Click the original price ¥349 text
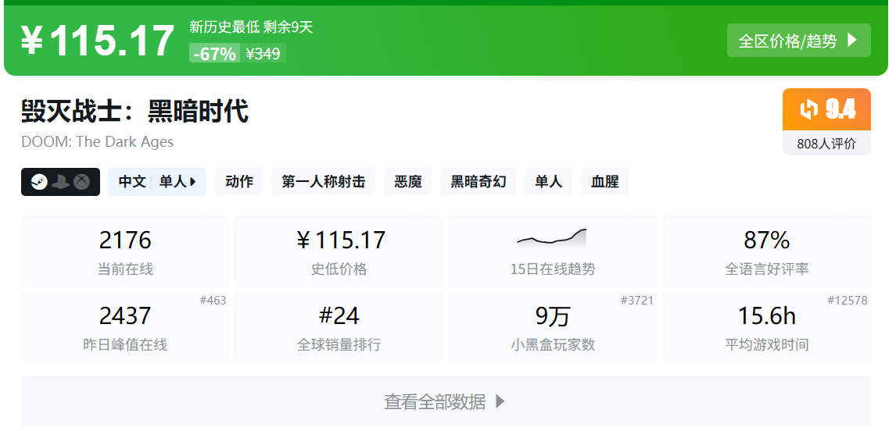 263,54
